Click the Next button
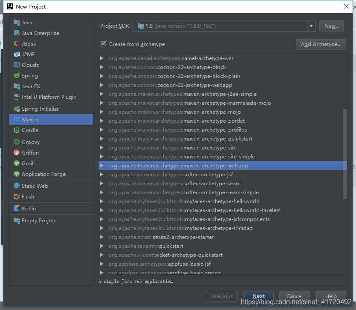356x310 pixels. [x=258, y=296]
